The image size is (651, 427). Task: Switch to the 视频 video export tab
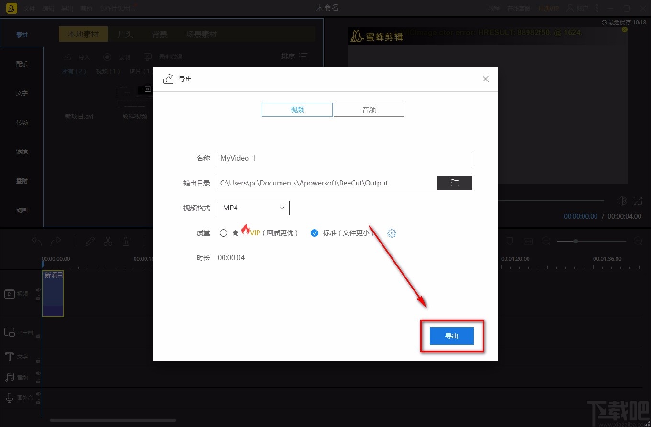[x=297, y=110]
